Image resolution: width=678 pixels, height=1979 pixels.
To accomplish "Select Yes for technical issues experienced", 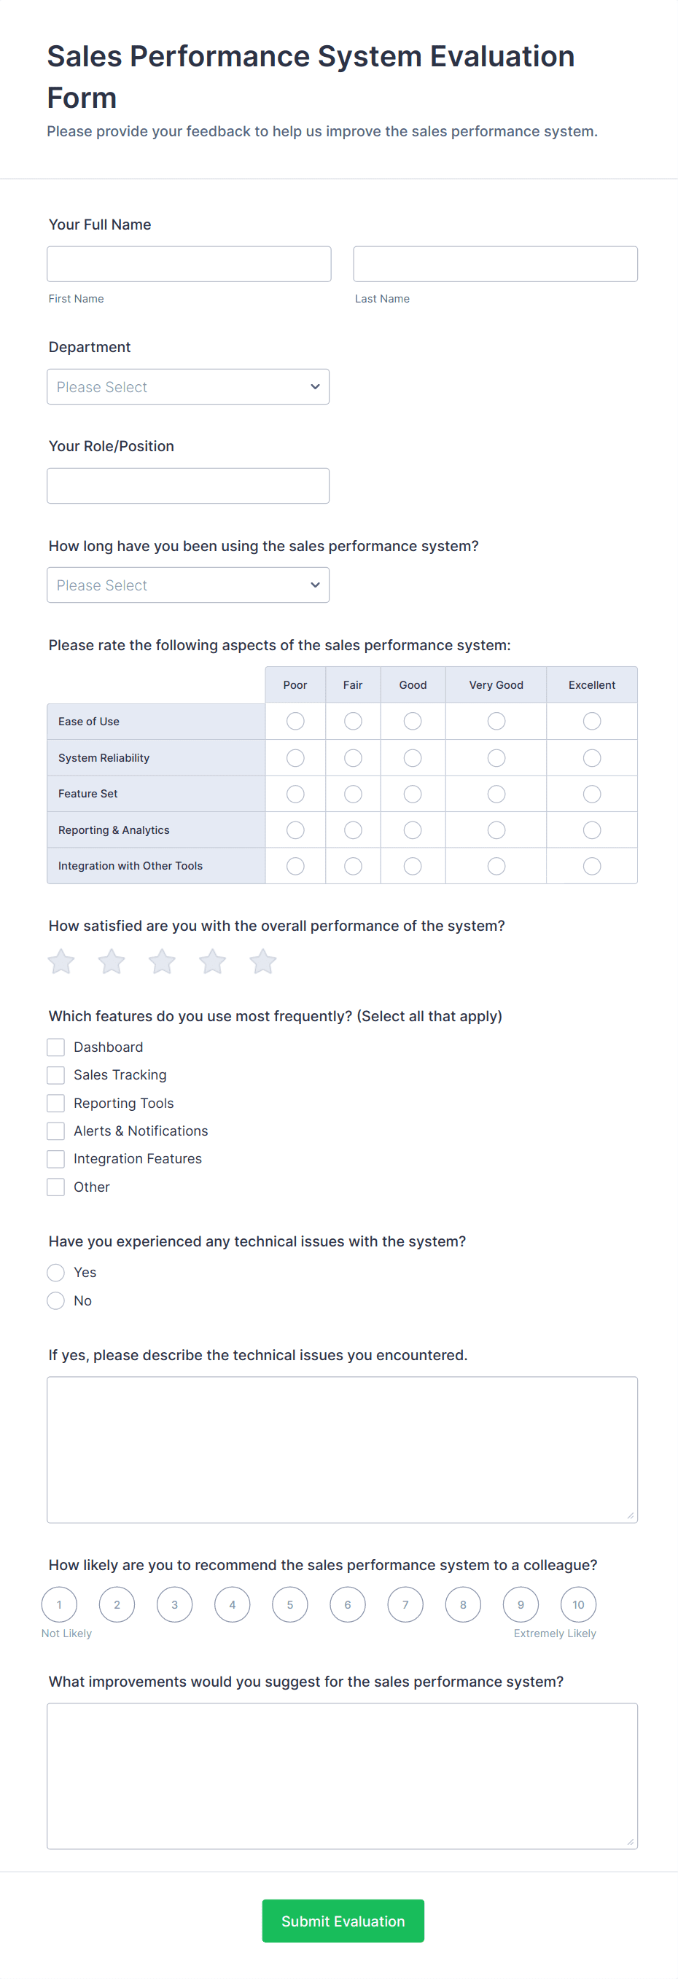I will [56, 1273].
